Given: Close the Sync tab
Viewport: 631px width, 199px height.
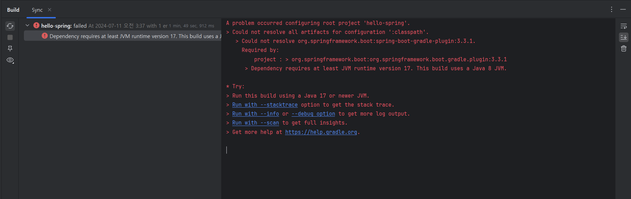Looking at the screenshot, I should click(50, 10).
